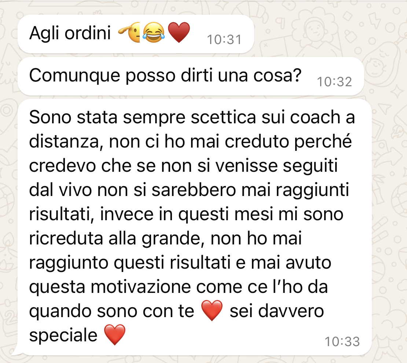Select the long "Sono stata sempre scettica" message
Viewport: 407px width, 363px height.
click(x=194, y=227)
